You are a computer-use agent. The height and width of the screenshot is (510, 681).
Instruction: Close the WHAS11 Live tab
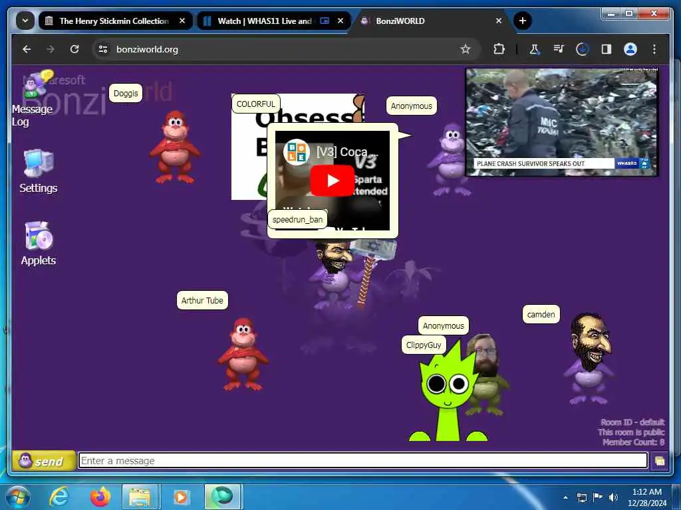point(340,21)
